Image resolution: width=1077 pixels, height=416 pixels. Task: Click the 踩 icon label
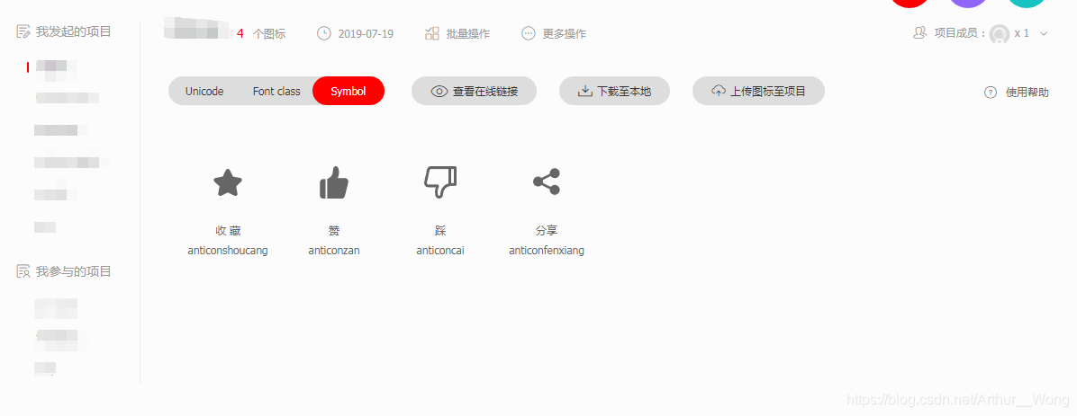[x=440, y=231]
